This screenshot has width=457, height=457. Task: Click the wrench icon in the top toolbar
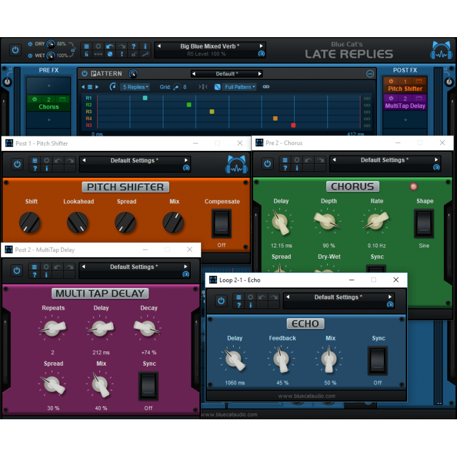coord(145,54)
